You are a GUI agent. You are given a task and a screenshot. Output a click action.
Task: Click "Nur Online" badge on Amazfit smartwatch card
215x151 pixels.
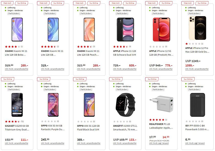[116, 79]
